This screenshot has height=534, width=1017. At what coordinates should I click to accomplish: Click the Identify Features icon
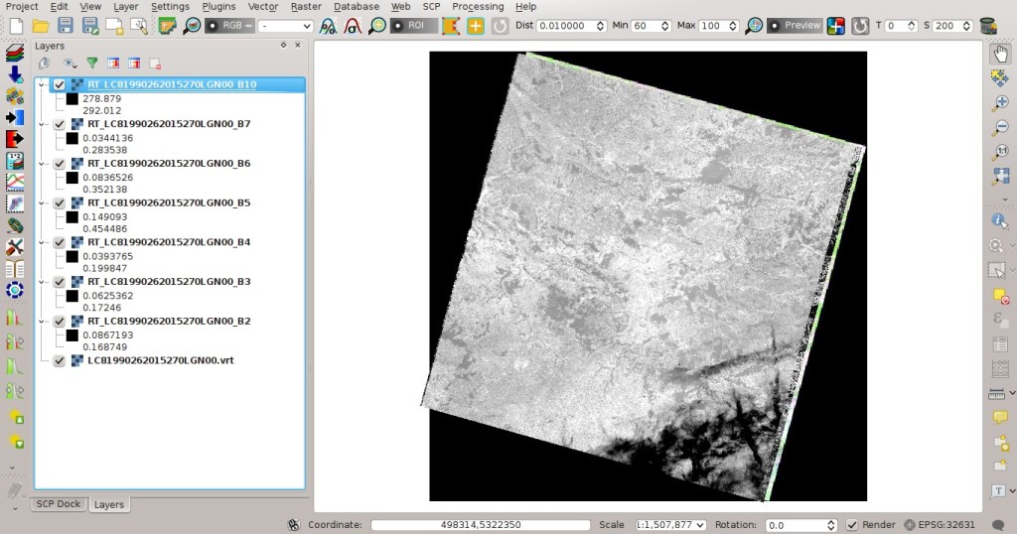[x=999, y=220]
